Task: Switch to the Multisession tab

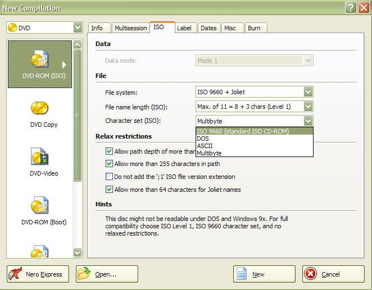Action: tap(130, 28)
